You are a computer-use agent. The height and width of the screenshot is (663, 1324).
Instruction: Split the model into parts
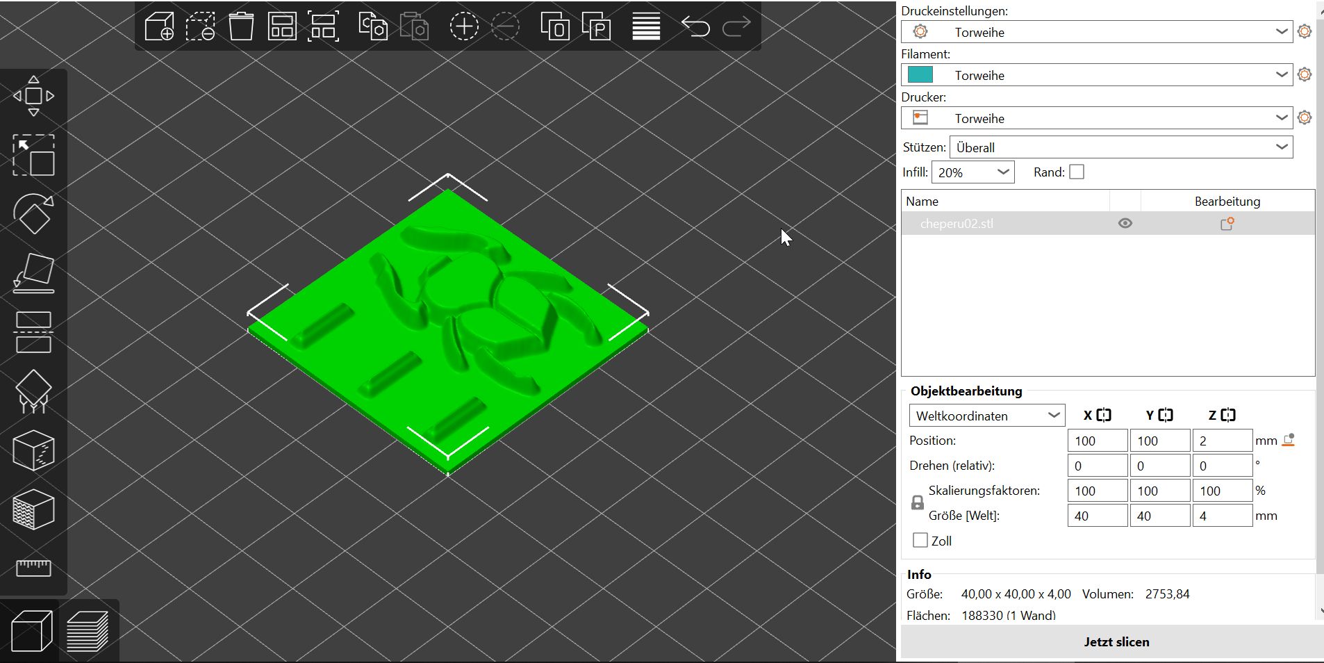tap(596, 27)
